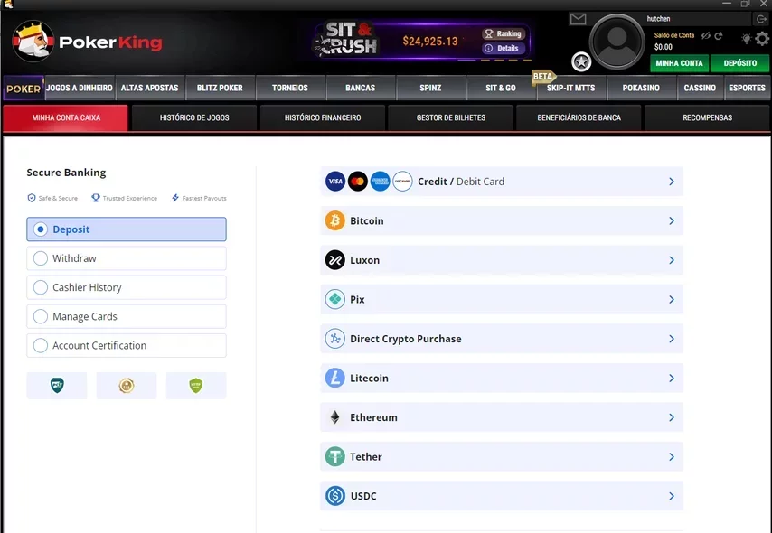Click the profile avatar picture
The height and width of the screenshot is (533, 772).
(x=617, y=41)
